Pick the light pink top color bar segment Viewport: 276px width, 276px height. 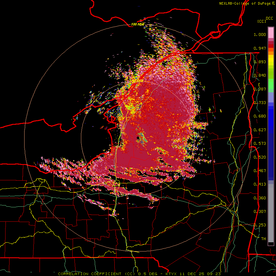point(271,33)
